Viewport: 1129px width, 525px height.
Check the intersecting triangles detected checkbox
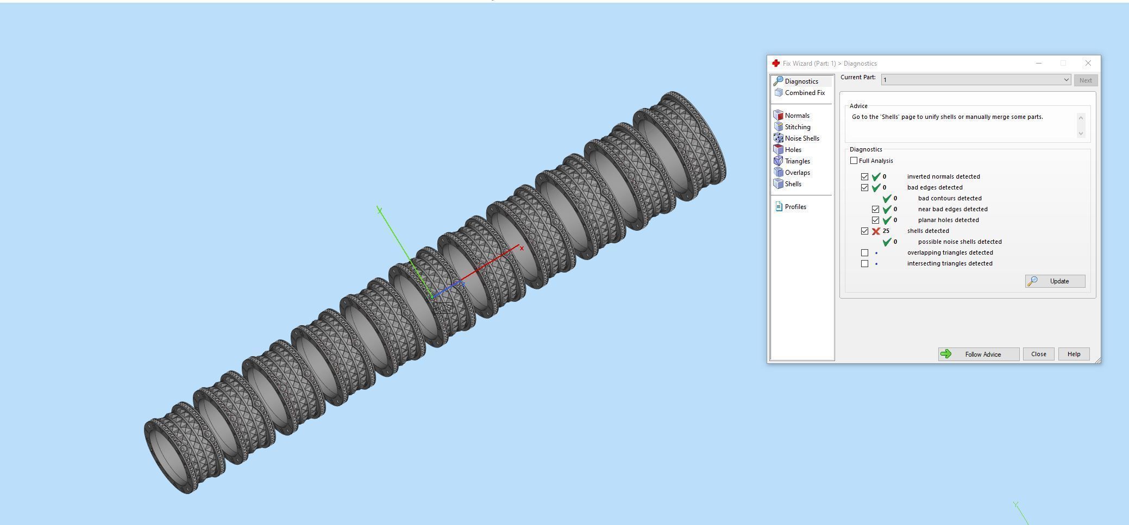pyautogui.click(x=864, y=264)
